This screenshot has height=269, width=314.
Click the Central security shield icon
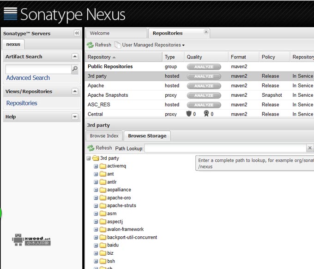[x=189, y=114]
